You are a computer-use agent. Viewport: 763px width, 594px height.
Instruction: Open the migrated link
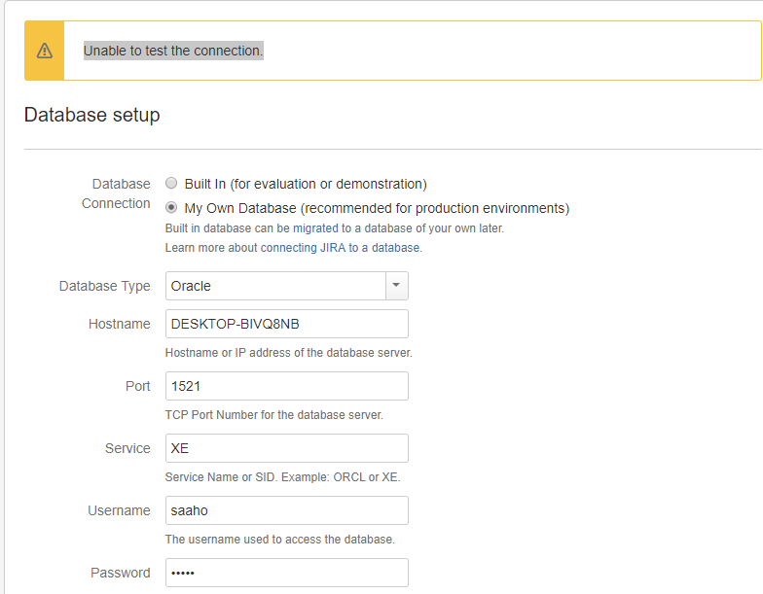point(315,227)
